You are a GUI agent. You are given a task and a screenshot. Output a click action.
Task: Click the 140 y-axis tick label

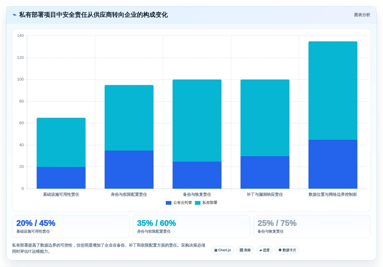click(20, 36)
